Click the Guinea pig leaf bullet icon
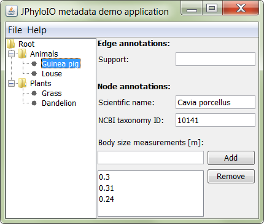Screen dimensions: 264x224 pyautogui.click(x=34, y=64)
